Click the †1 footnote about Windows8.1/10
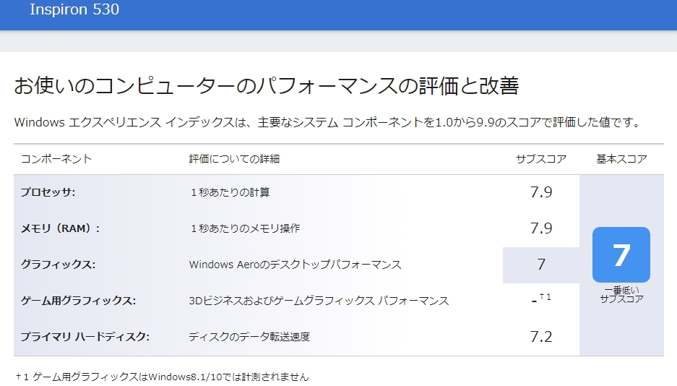 pyautogui.click(x=162, y=377)
